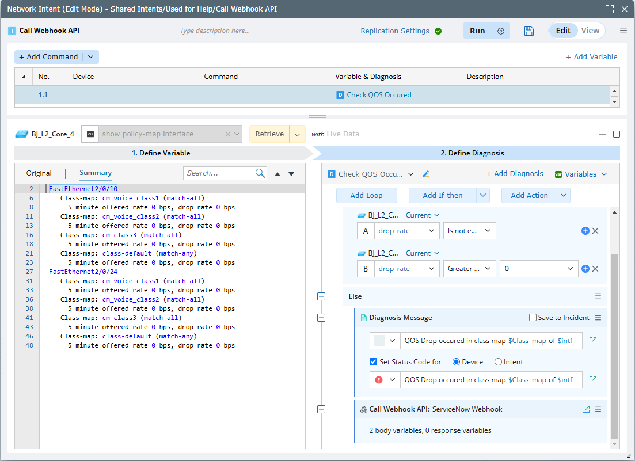
Task: Open Call Webhook API popout icon
Action: (586, 409)
